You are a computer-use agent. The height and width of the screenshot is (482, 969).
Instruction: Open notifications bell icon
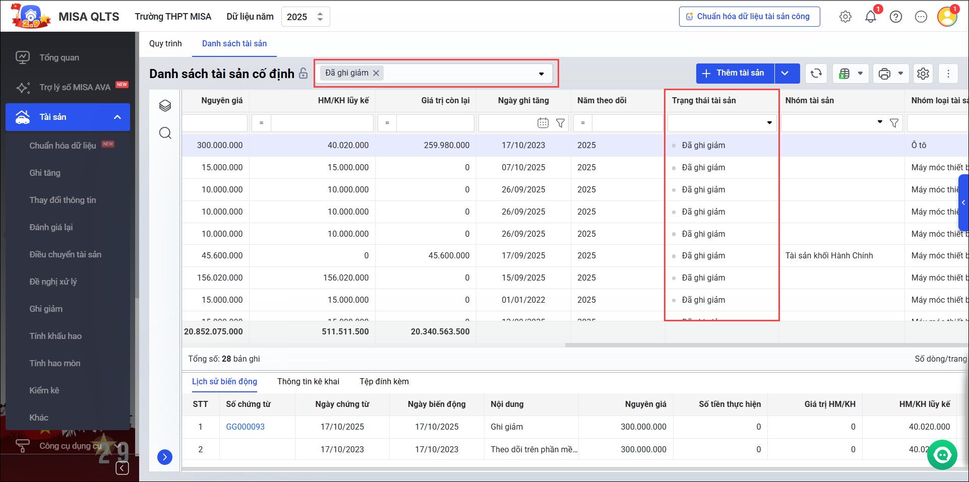871,17
